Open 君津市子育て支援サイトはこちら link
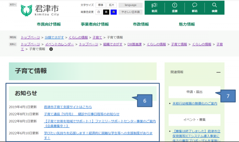This screenshot has width=239, height=142. click(x=68, y=107)
